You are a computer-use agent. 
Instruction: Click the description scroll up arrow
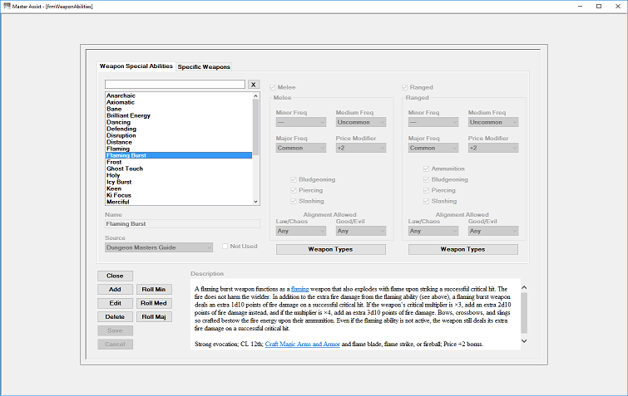pyautogui.click(x=524, y=288)
